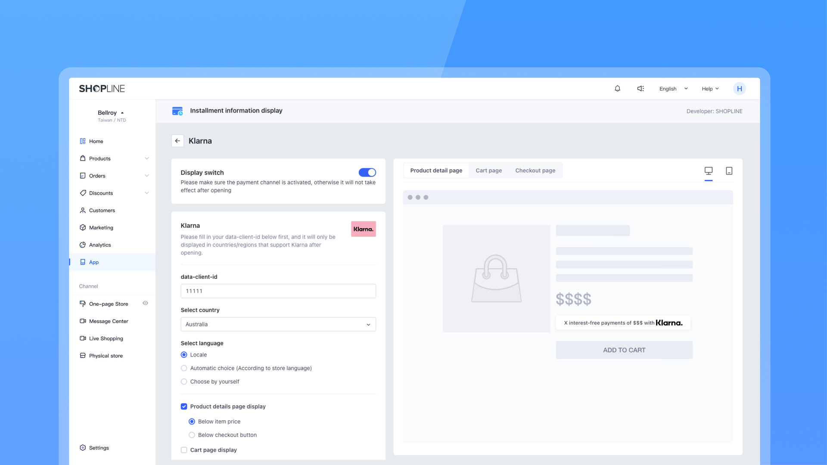The width and height of the screenshot is (827, 465).
Task: Switch to mobile preview icon
Action: click(x=729, y=171)
